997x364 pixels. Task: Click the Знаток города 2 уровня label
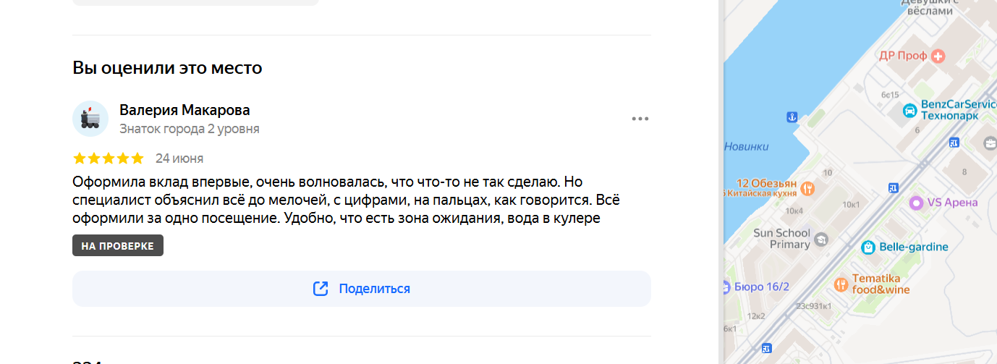189,130
